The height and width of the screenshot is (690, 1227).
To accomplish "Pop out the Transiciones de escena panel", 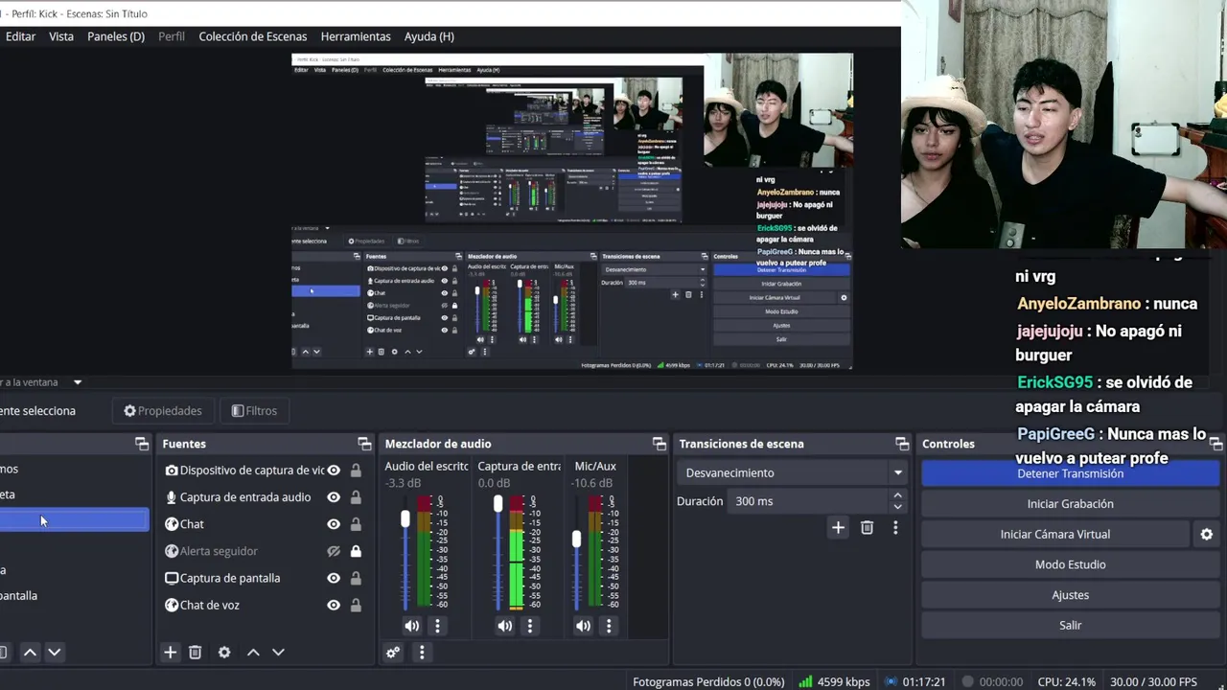I will [x=902, y=444].
